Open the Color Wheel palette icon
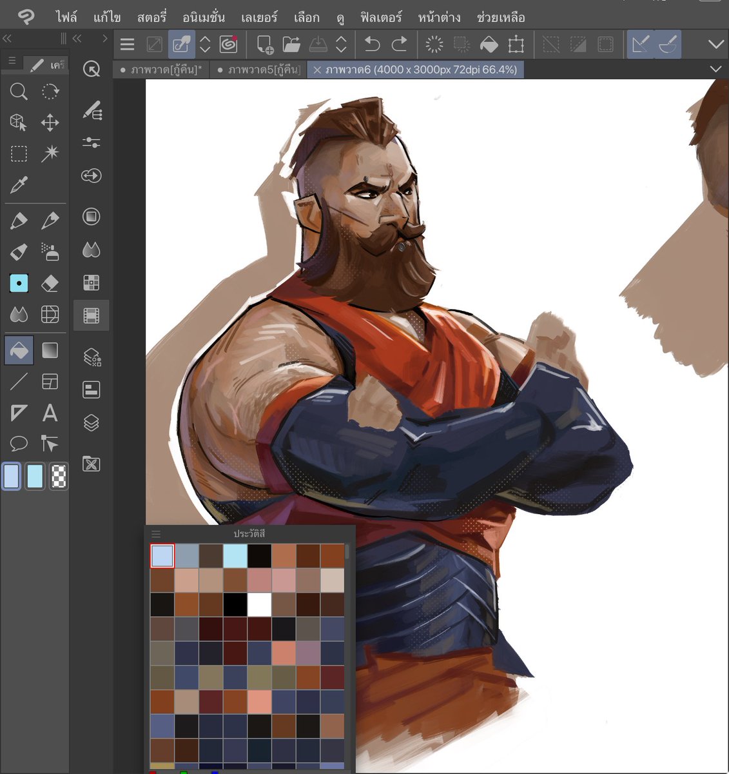 [x=92, y=217]
